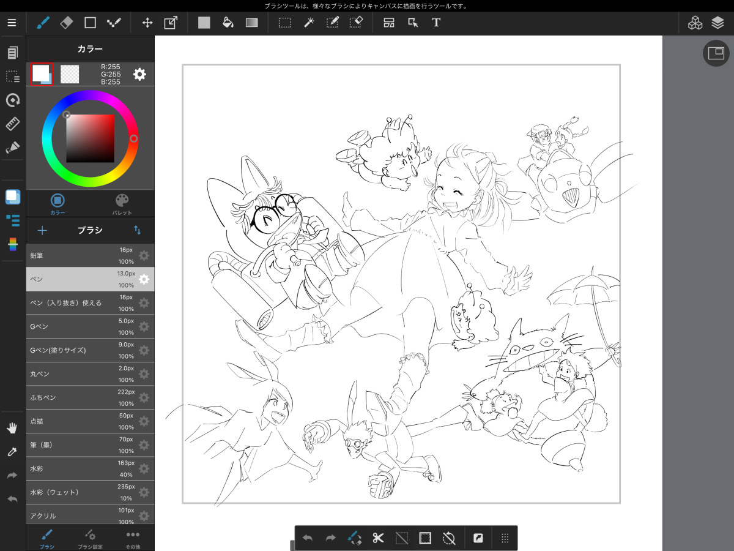Pick a color in saturation square
734x551 pixels.
point(90,138)
